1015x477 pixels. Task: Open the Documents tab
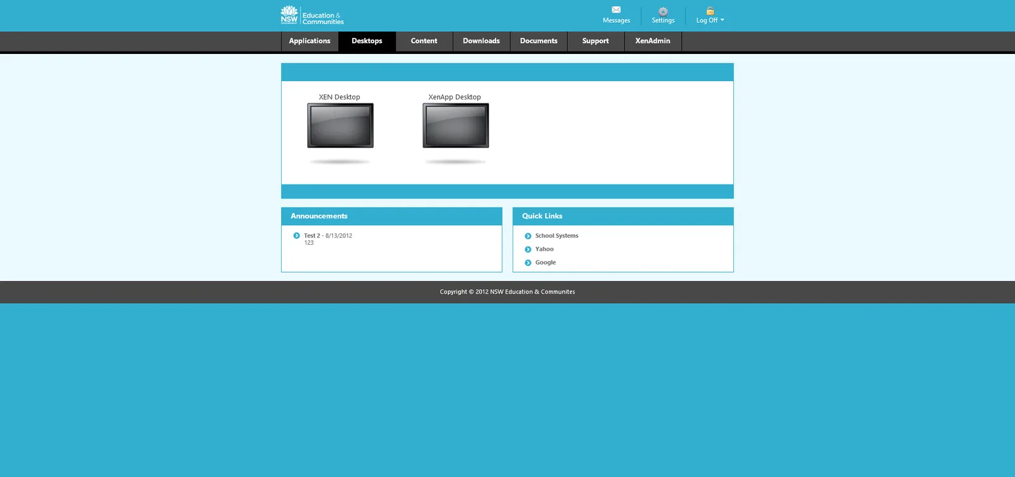[539, 41]
